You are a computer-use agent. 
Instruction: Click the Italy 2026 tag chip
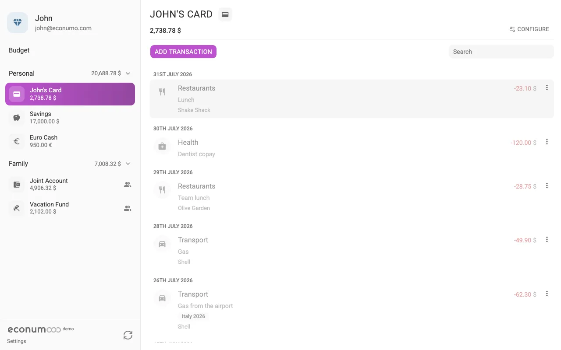click(193, 316)
